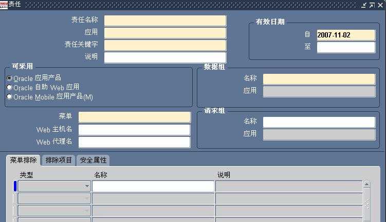Screen dimensions: 386x222
Task: Click the 数据组 名称 field
Action: (319, 79)
